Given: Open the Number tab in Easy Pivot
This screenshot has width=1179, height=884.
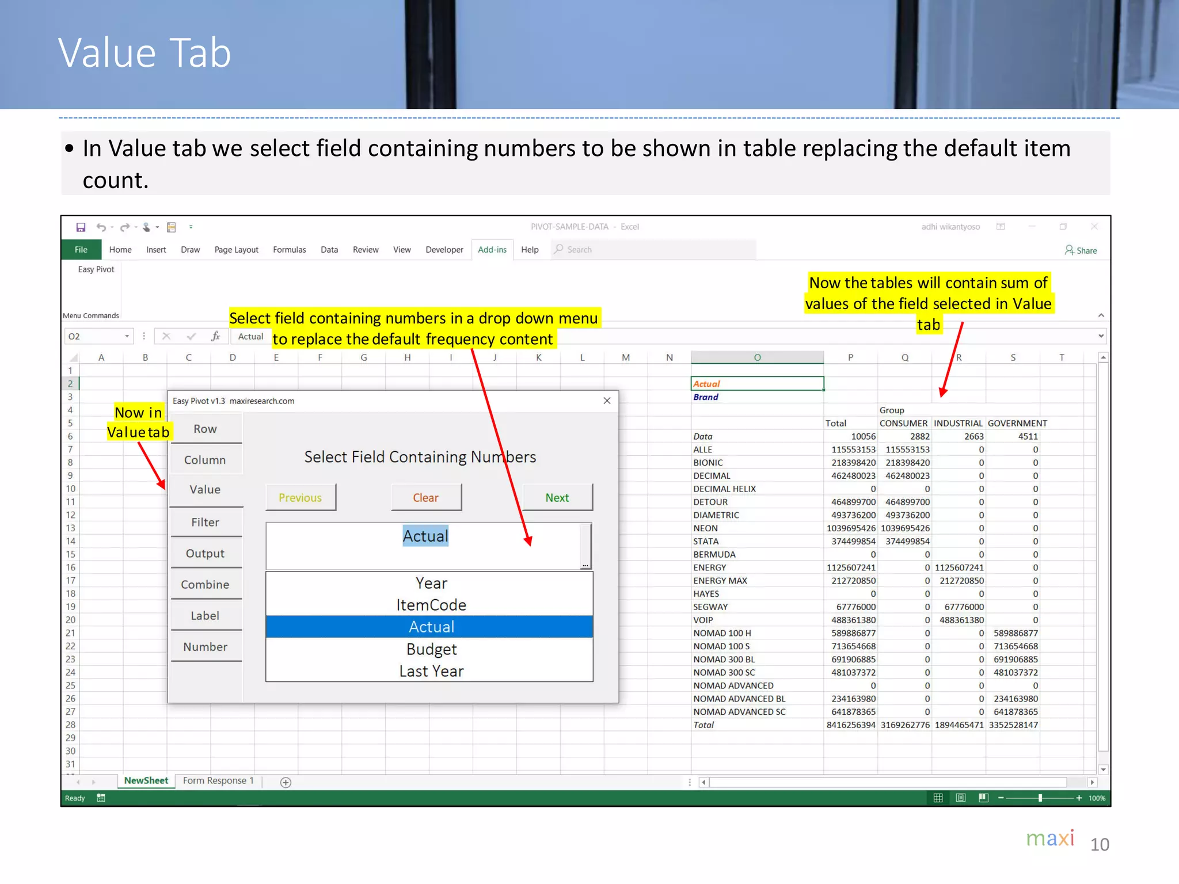Looking at the screenshot, I should [206, 647].
